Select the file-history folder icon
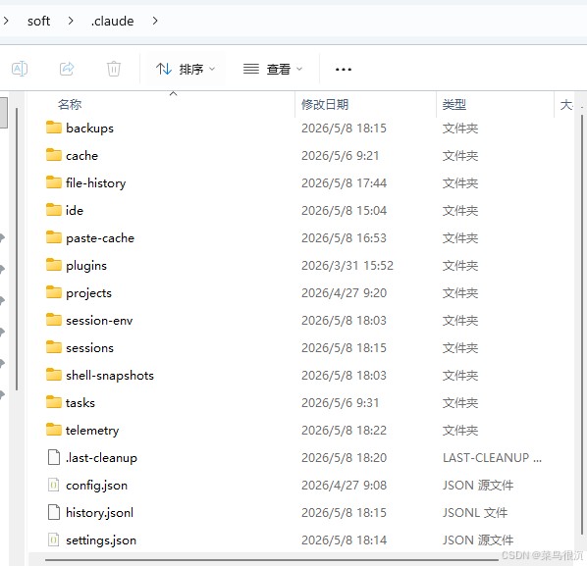587x566 pixels. tap(54, 182)
